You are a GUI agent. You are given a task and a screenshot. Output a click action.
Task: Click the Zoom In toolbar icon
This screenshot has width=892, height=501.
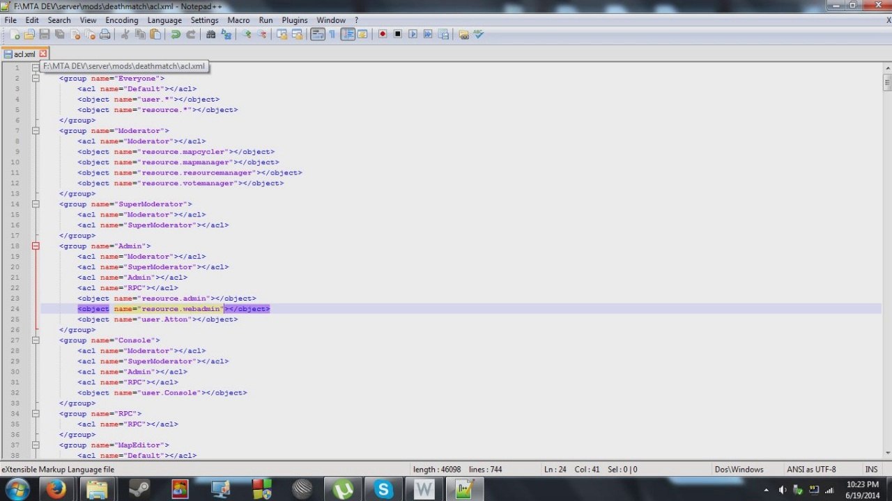(x=247, y=34)
